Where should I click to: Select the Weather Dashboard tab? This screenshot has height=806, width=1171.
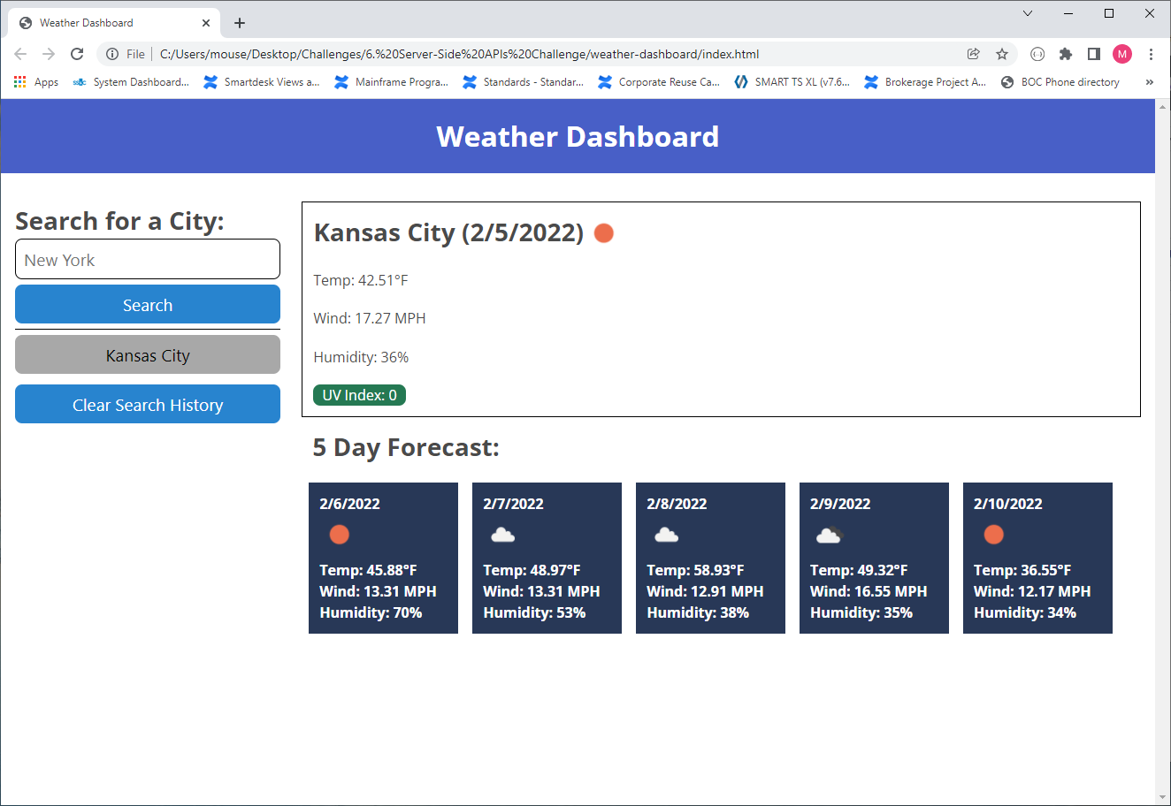tap(97, 22)
